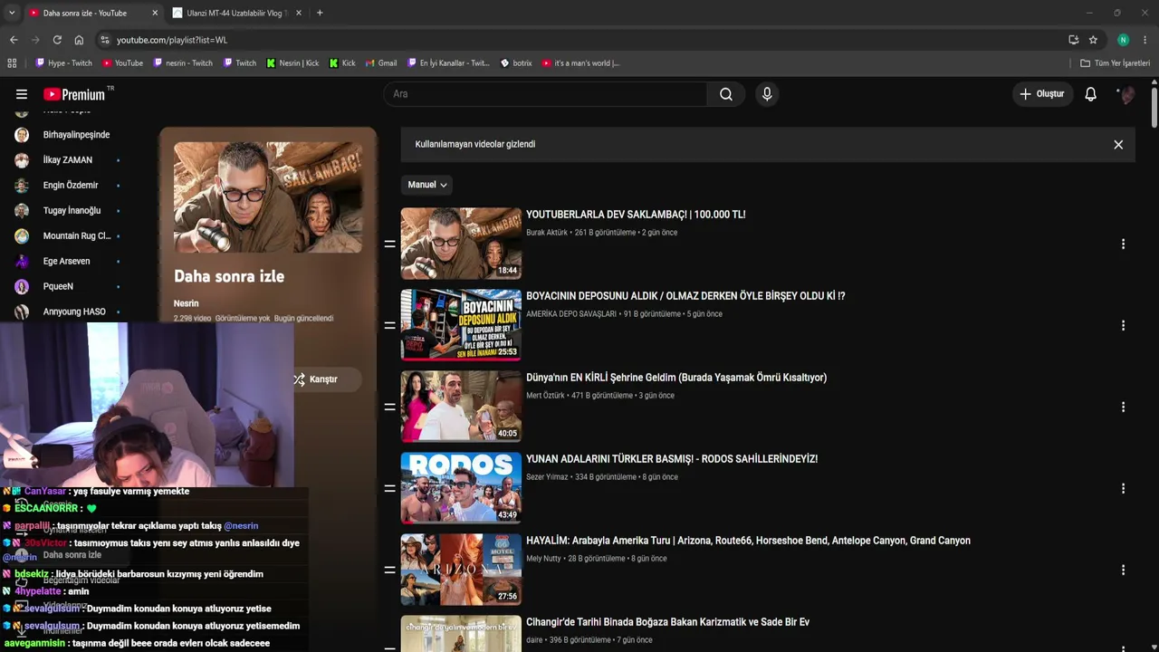Screen dimensions: 1159x652
Task: Click the page vertical scrollbar
Action: (1154, 109)
